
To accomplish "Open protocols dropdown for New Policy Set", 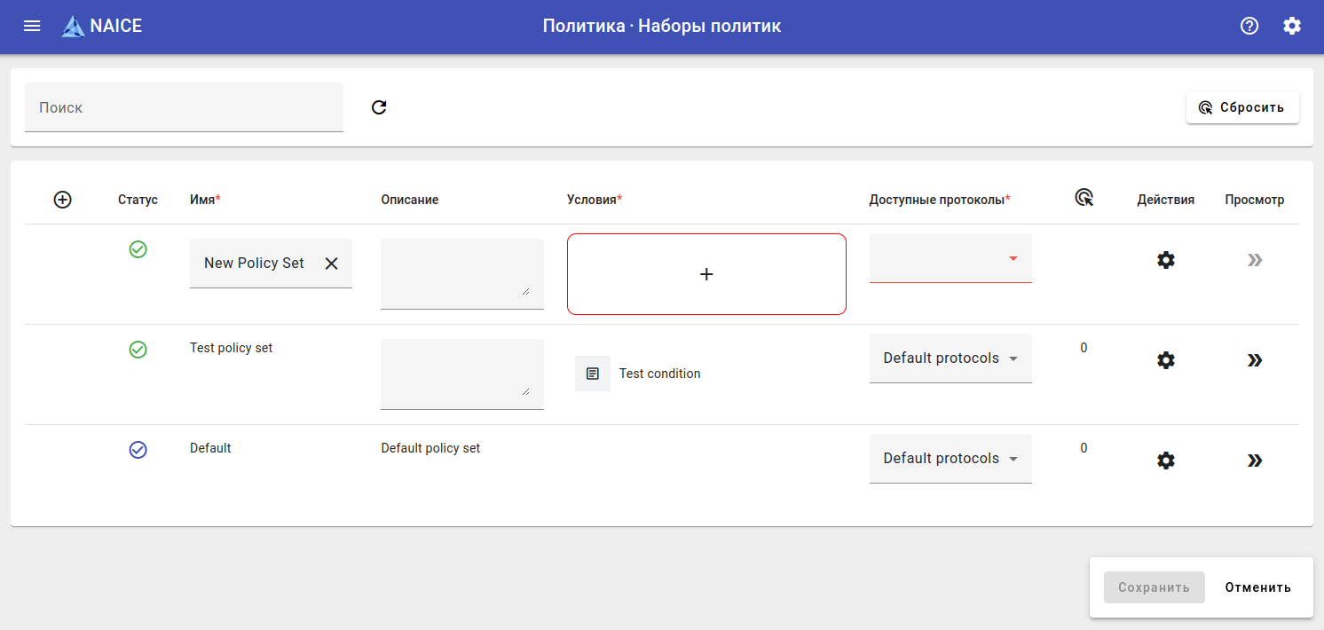I will tap(950, 258).
